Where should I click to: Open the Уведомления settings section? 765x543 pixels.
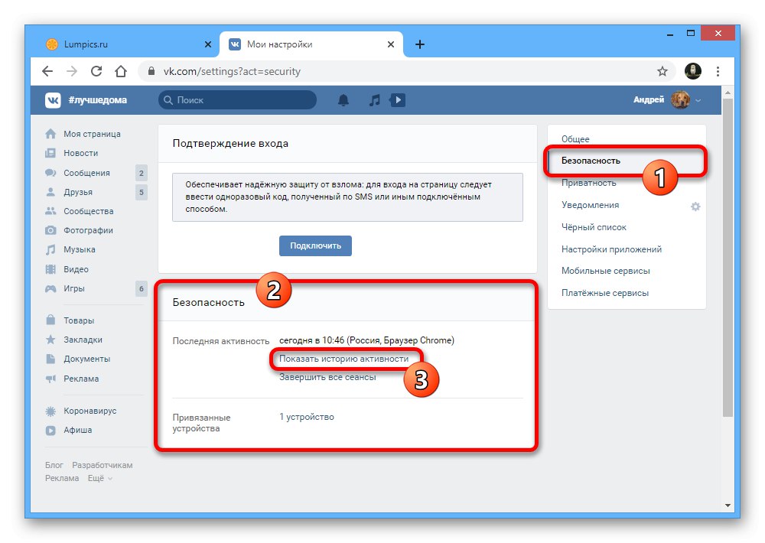point(590,205)
